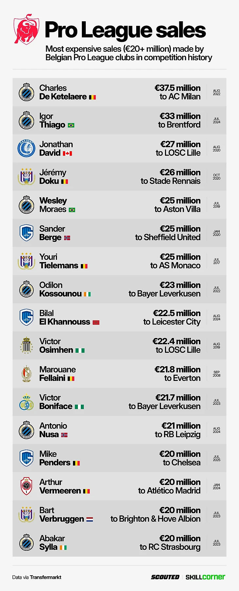Select the KAA Gent crest beside Jonathan David
Screen dimensions: 239x591
26,149
